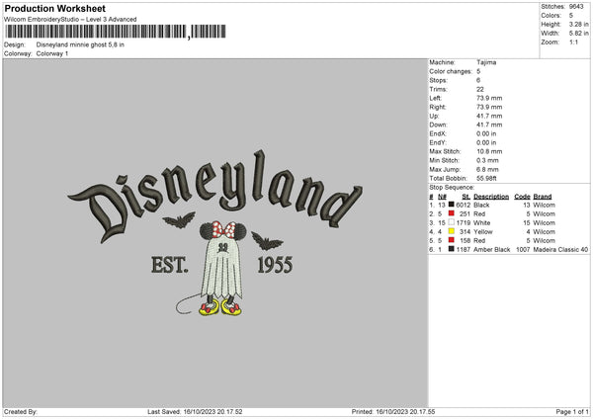Click the 'Description' column header
The image size is (593, 419).
point(491,197)
